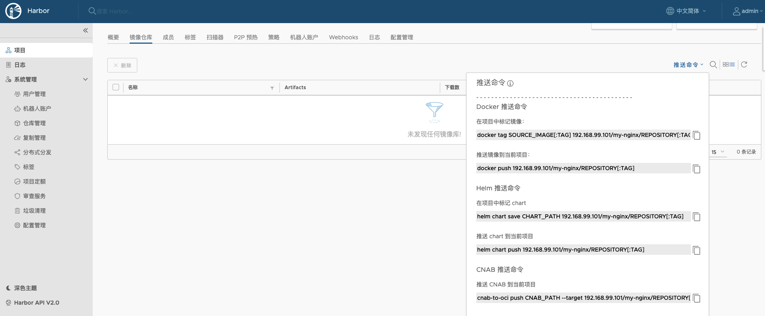765x316 pixels.
Task: Collapse the sidebar with double chevron
Action: click(x=85, y=30)
